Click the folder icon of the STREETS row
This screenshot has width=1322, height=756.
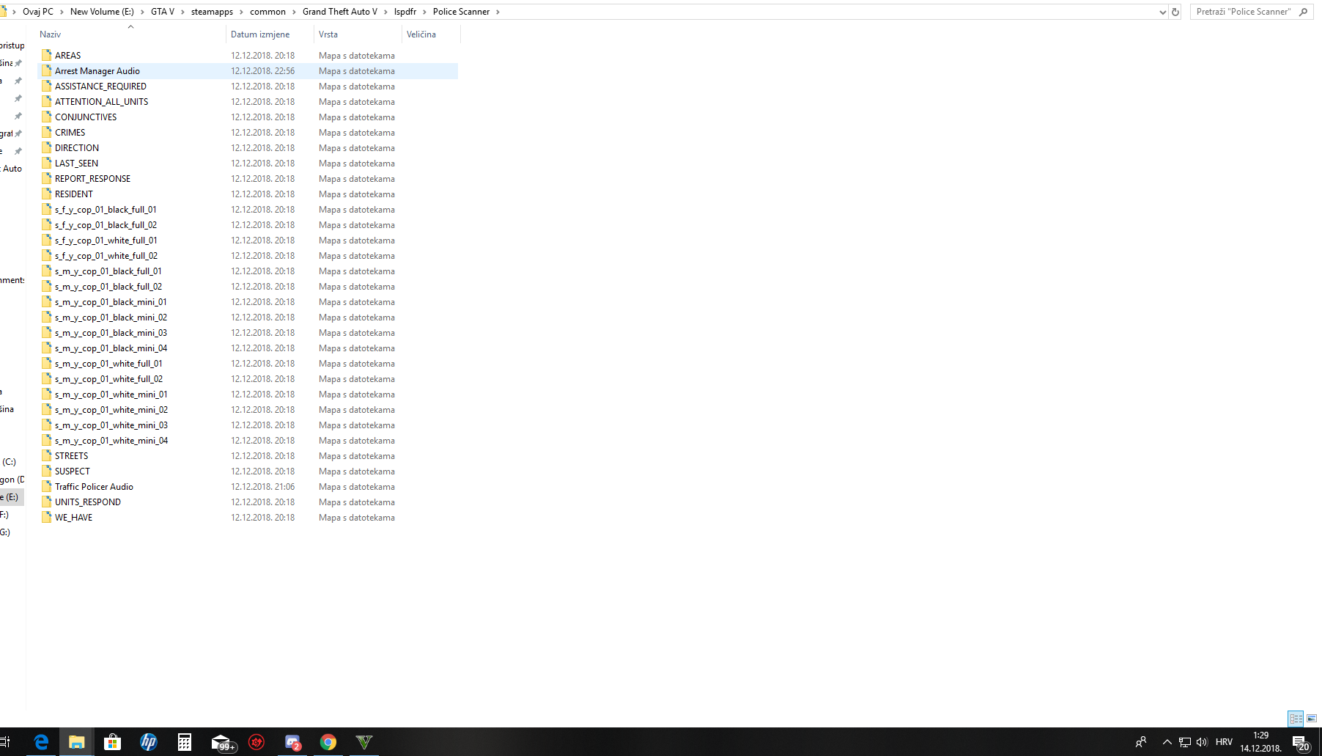[47, 455]
